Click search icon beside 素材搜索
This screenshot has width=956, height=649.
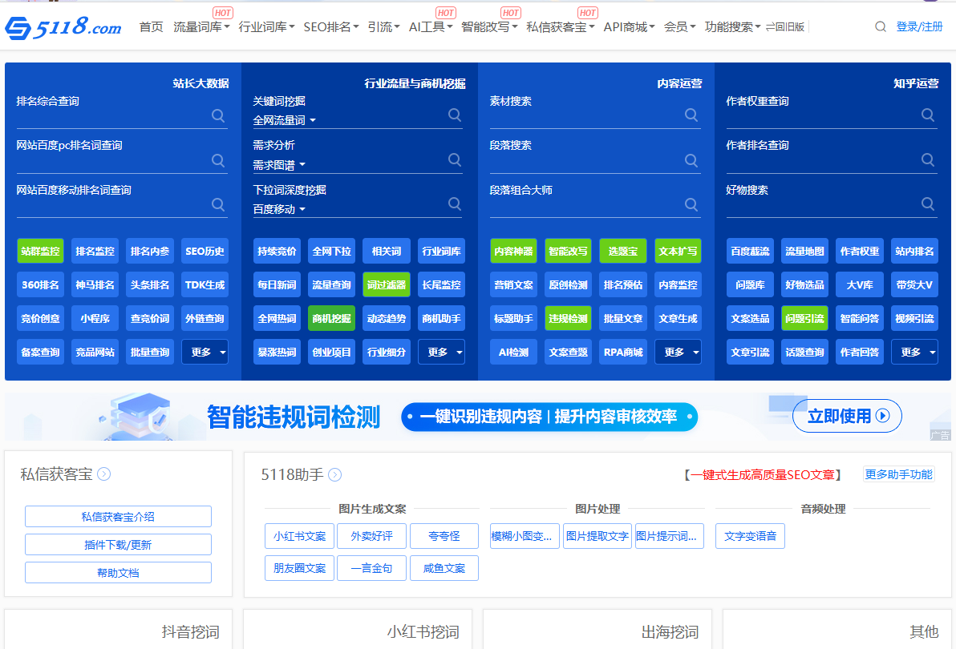click(691, 115)
